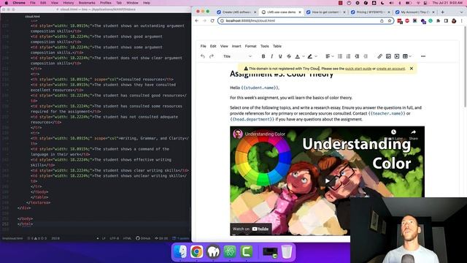Share this page from the address bar
The image size is (467, 263).
tap(382, 21)
